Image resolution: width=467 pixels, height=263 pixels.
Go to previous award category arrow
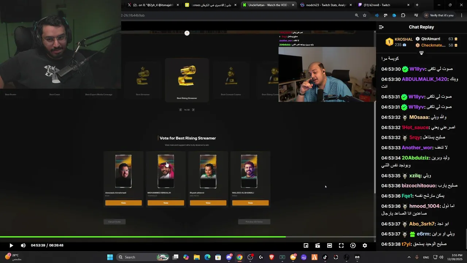180,110
